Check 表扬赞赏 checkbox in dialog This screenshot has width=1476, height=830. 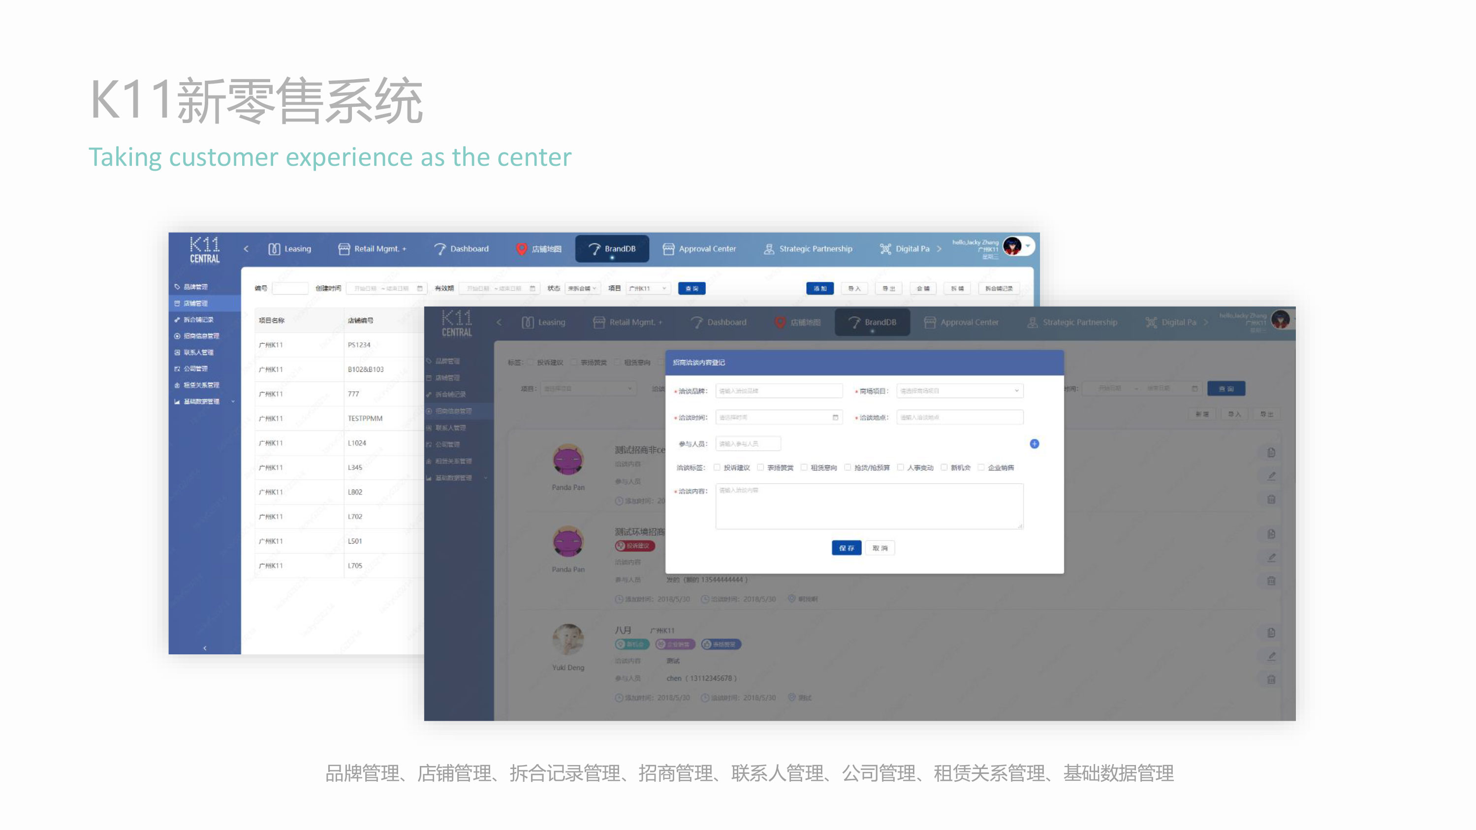760,467
